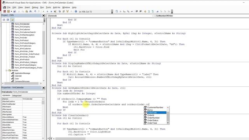249x140 pixels.
Task: Click the List Constants icon
Action: pyautogui.click(x=120, y=11)
